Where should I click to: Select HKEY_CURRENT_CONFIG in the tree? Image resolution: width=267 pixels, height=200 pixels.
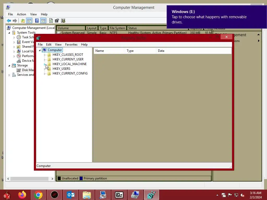point(70,73)
